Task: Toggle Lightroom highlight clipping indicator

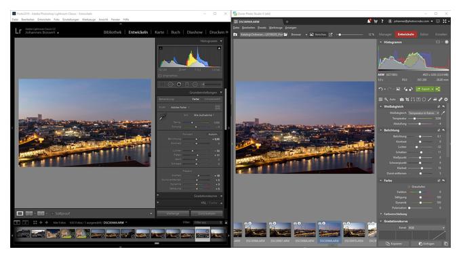Action: coord(219,48)
